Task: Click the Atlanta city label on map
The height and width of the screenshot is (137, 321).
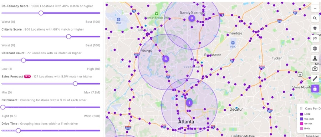Action: (x=186, y=122)
